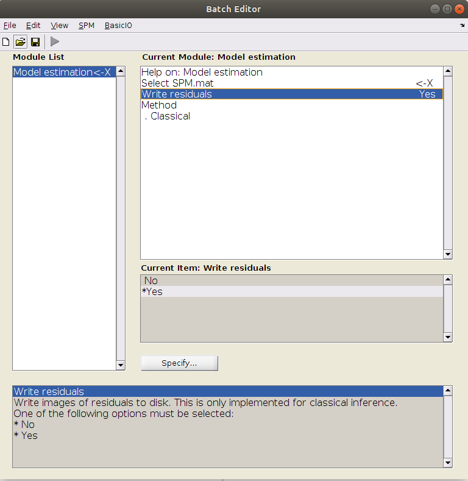The width and height of the screenshot is (468, 481).
Task: Click up arrow of Current Module scrollbar
Action: click(448, 71)
